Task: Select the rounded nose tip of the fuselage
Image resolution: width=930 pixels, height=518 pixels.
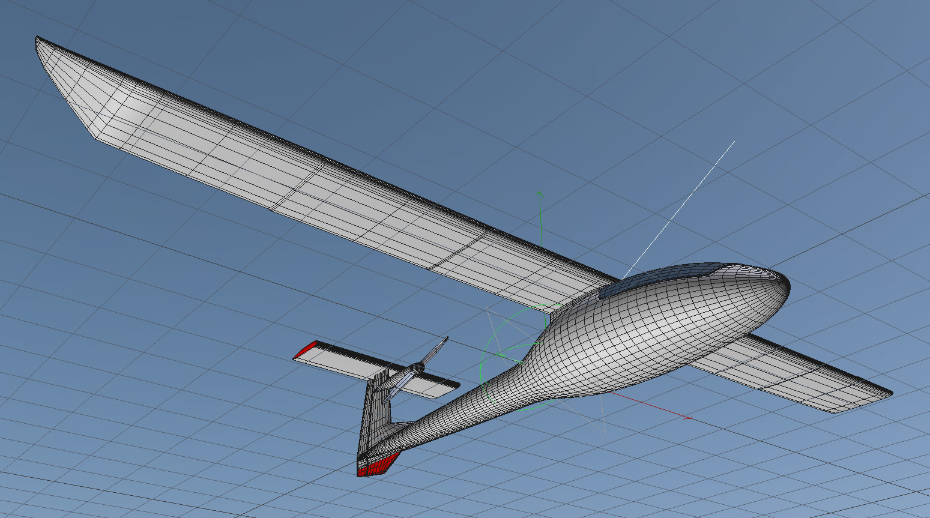Action: [784, 283]
